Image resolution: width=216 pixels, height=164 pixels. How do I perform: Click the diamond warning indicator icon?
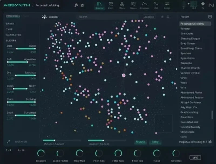(203, 4)
